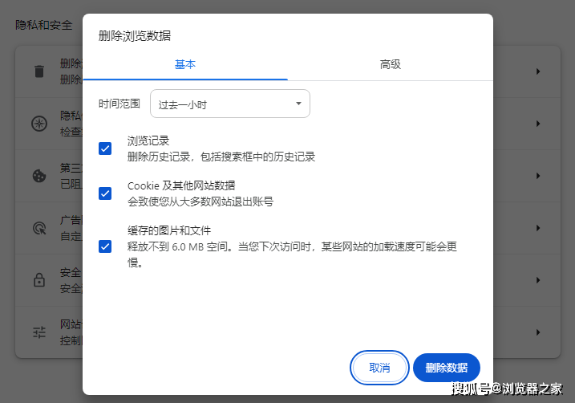The width and height of the screenshot is (575, 403).
Task: Click the 删除数据 button
Action: coord(446,368)
